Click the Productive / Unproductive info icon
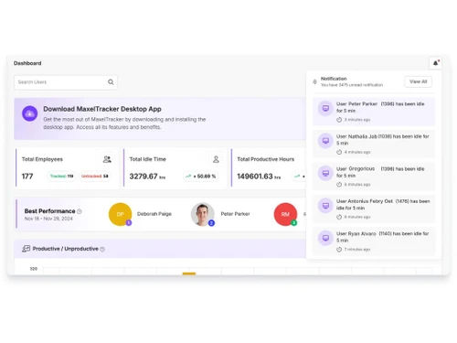The image size is (457, 343). pyautogui.click(x=102, y=249)
